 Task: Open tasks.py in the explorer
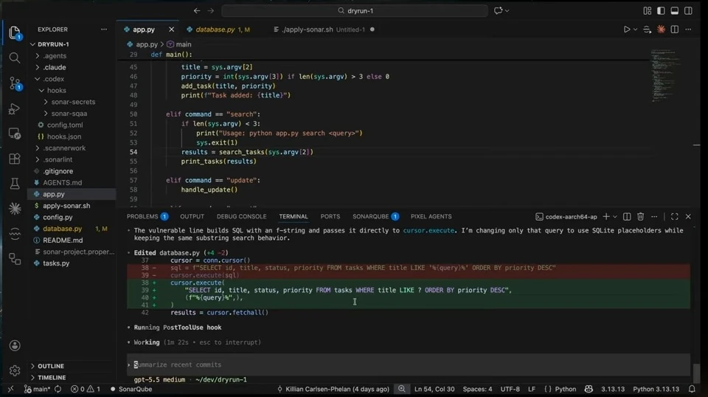click(x=56, y=263)
